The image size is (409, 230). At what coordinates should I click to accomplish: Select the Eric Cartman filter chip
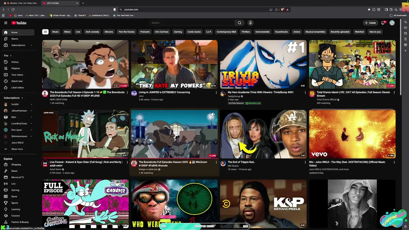coord(162,32)
